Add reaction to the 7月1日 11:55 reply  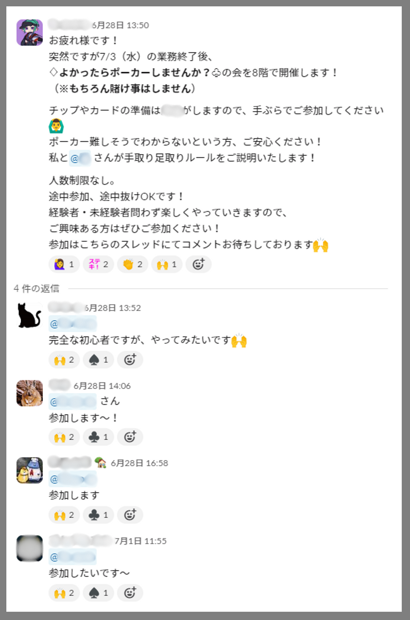coord(130,593)
